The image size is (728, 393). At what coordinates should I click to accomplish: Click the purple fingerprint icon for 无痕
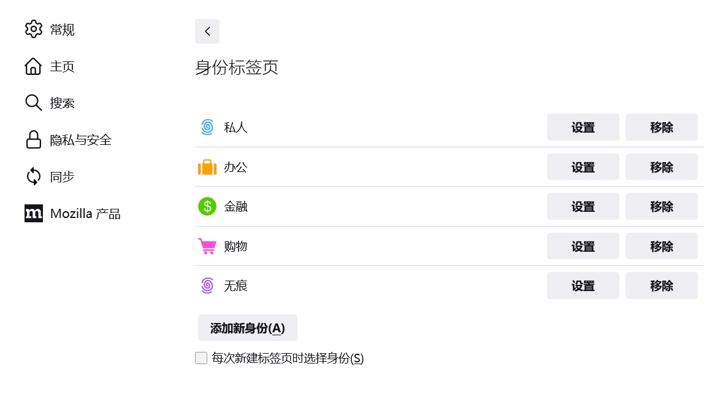(207, 286)
